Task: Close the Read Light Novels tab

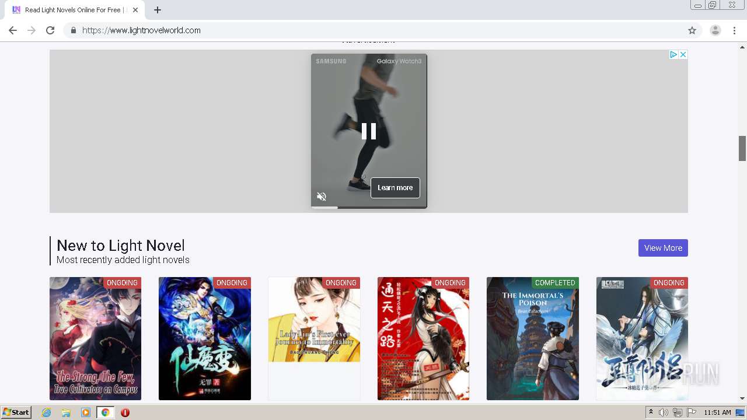Action: (x=135, y=10)
